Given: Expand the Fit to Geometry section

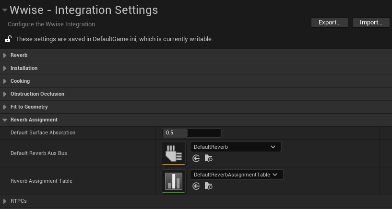Looking at the screenshot, I should pyautogui.click(x=5, y=107).
